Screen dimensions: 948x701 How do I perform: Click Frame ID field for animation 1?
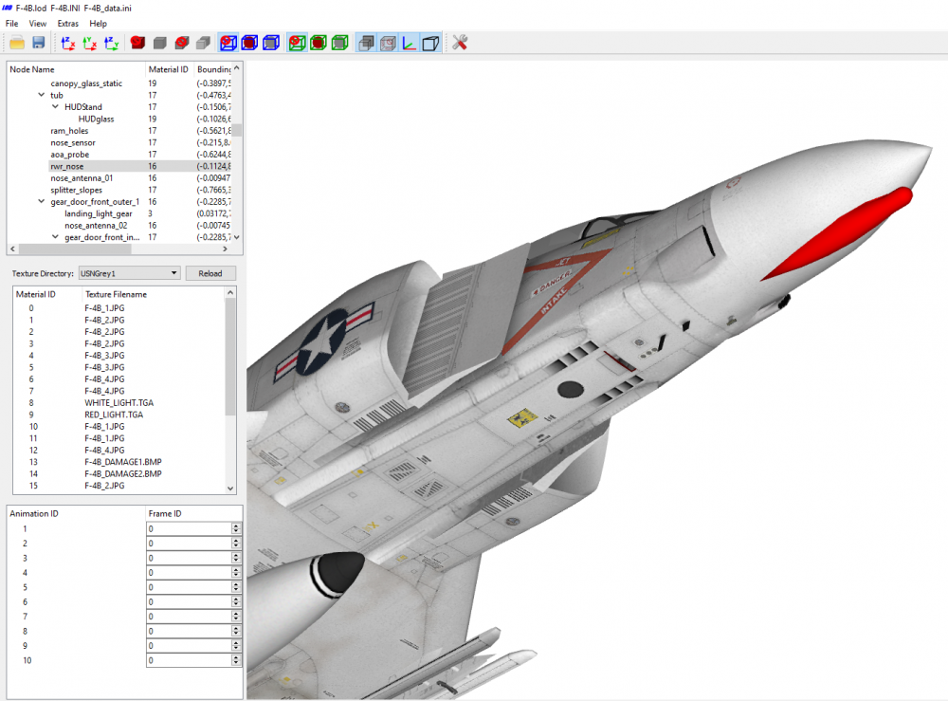pos(189,528)
